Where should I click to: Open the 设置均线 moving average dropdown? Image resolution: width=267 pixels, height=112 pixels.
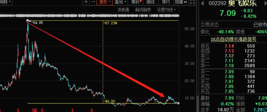pos(166,10)
